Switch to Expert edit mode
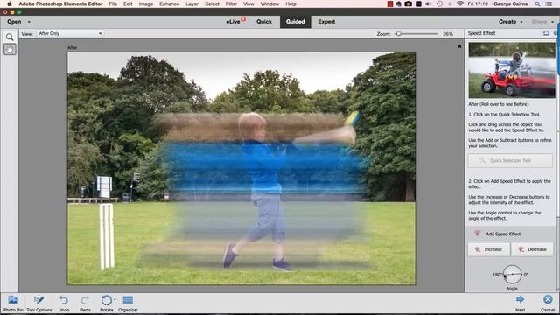Viewport: 560px width, 315px height. [326, 21]
